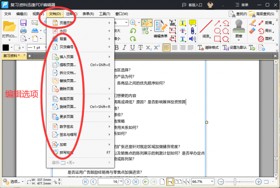Open the 编辑(E) menu

pyautogui.click(x=22, y=14)
